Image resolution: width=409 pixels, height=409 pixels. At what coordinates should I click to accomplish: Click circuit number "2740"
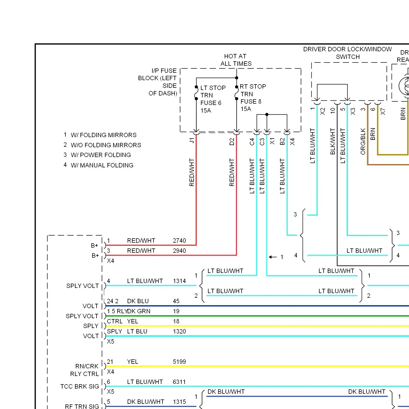click(x=179, y=241)
